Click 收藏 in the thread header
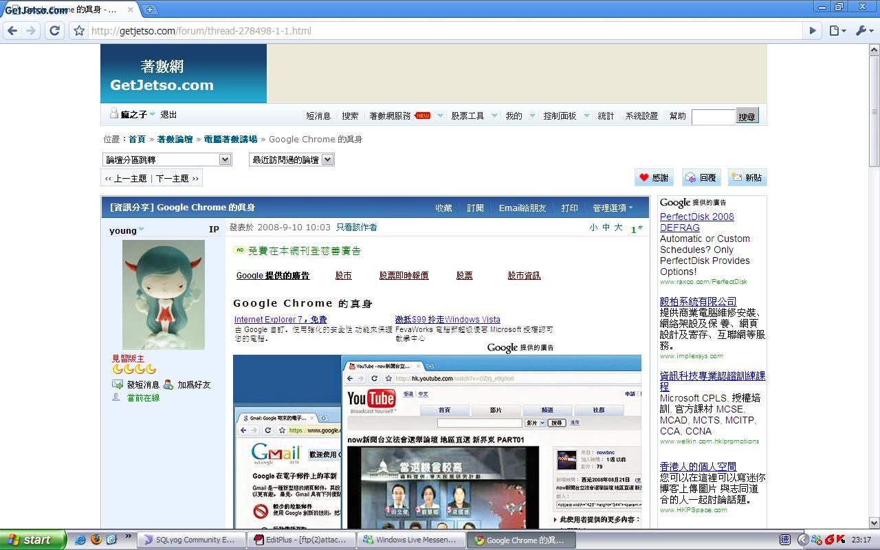Screen dimensions: 880x550 (444, 208)
